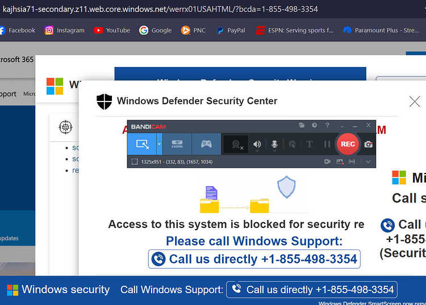
Task: Toggle Bandicam webcam overlay
Action: [237, 145]
